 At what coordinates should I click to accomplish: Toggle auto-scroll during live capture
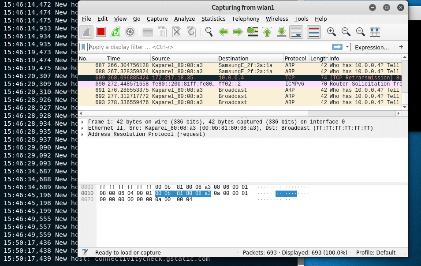[x=296, y=32]
